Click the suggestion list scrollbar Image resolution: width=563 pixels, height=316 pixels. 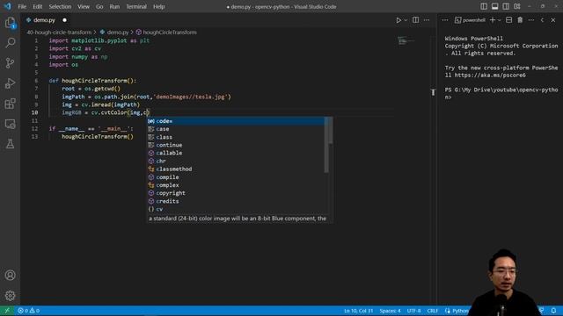pyautogui.click(x=326, y=145)
